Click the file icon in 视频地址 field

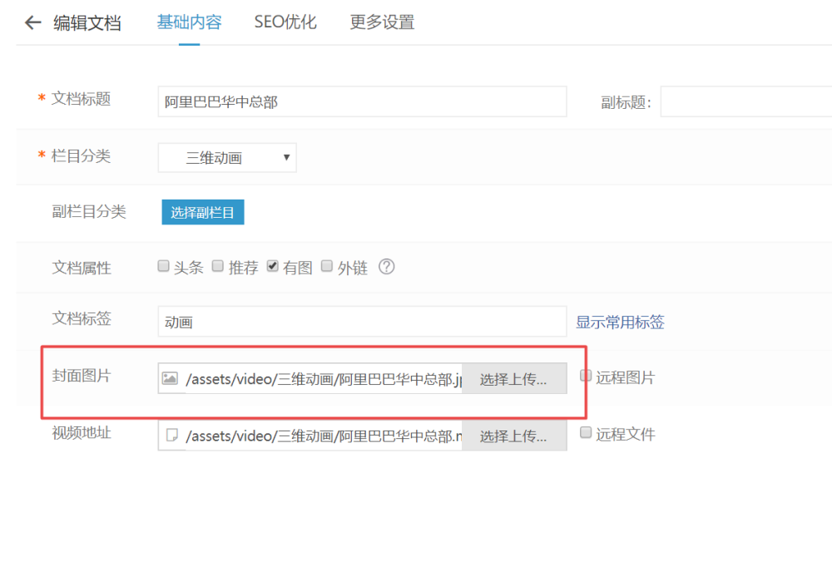click(x=171, y=436)
